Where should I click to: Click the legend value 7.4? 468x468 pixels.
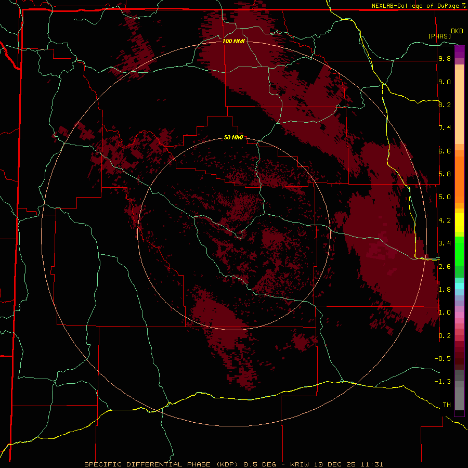coord(445,128)
